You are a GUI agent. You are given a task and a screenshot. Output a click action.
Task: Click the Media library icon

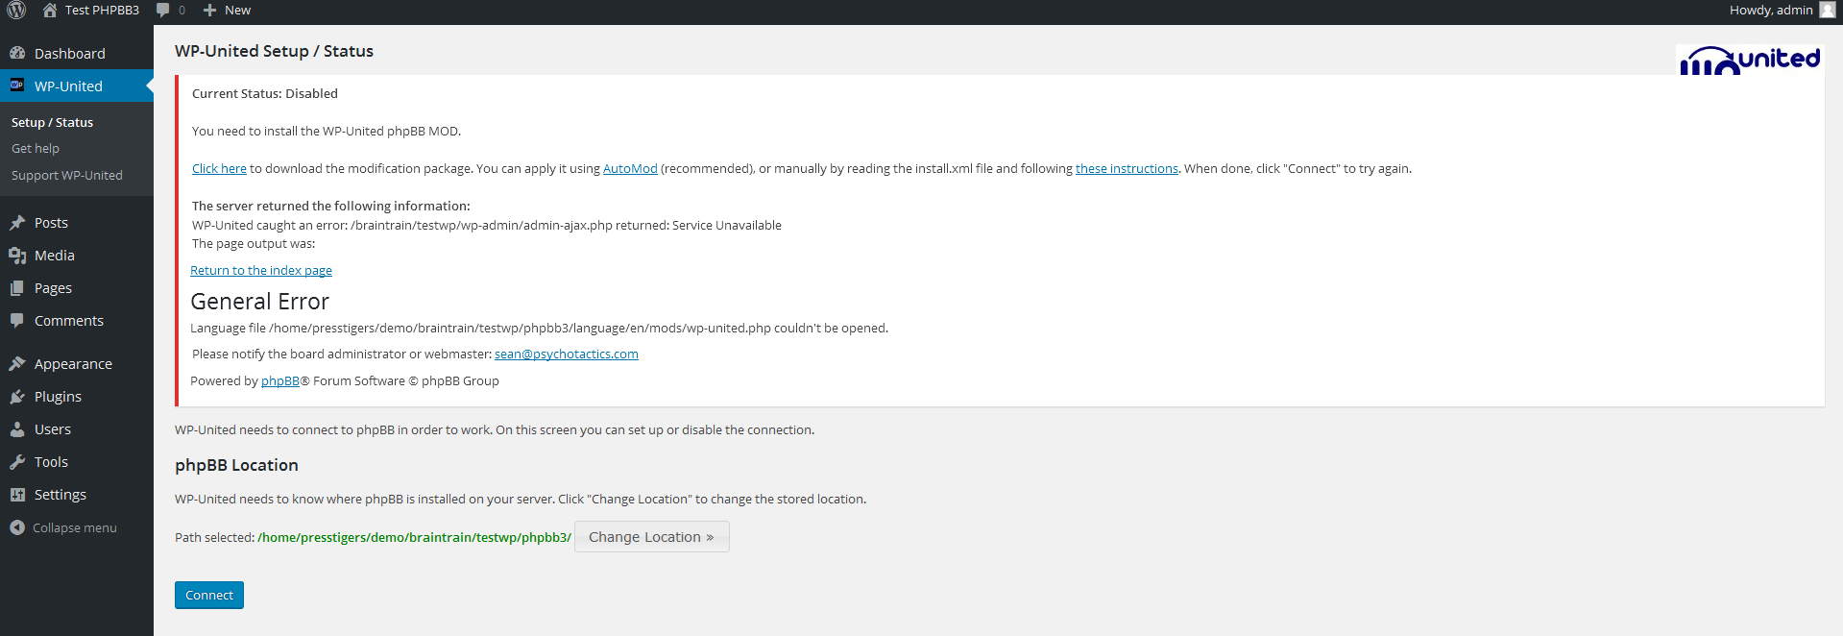point(17,256)
